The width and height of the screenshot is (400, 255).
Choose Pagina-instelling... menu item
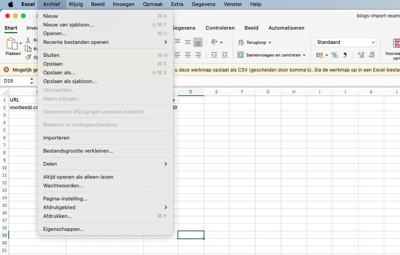tap(105, 199)
